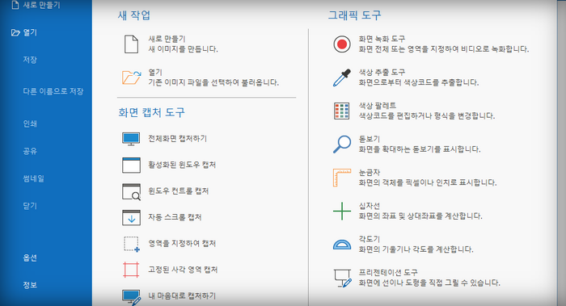566x306 pixels.
Task: Click 내 마음대로 캡처하기 text link
Action: [x=182, y=296]
